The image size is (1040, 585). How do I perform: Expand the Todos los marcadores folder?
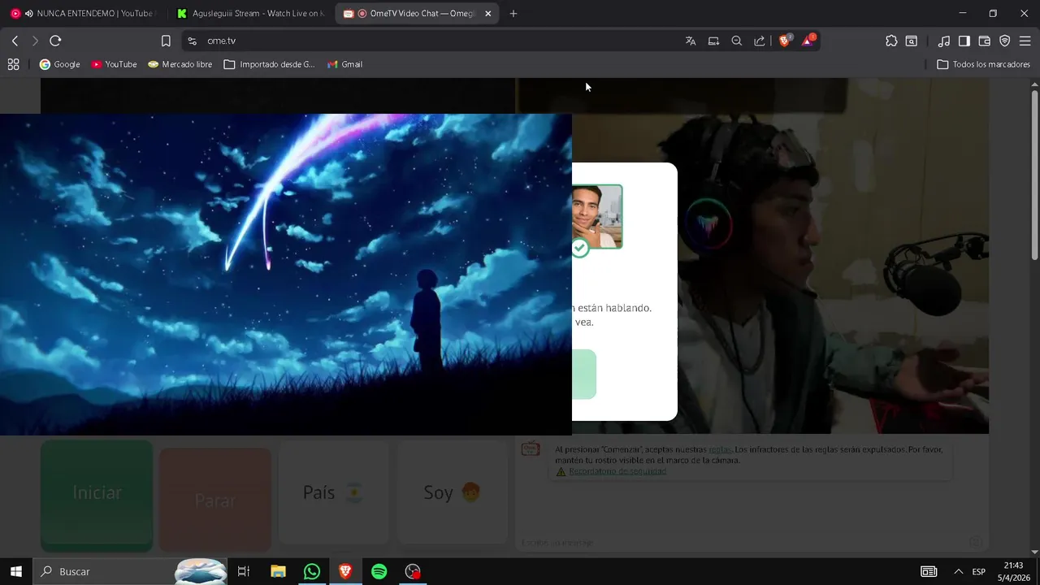point(983,64)
